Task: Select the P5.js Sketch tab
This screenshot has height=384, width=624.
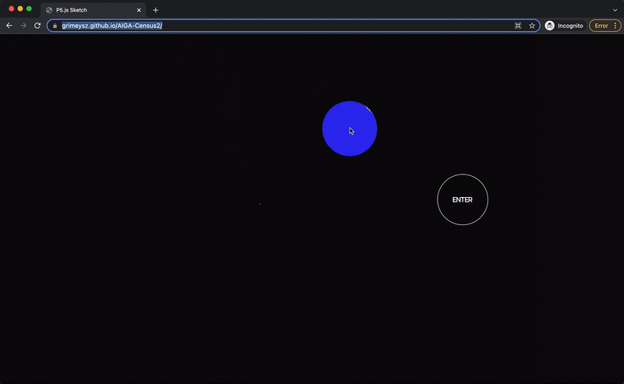Action: point(94,10)
